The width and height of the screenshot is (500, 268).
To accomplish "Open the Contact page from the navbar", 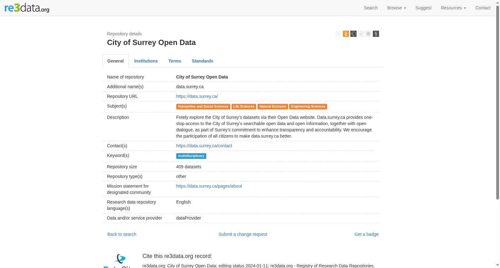I will (483, 8).
